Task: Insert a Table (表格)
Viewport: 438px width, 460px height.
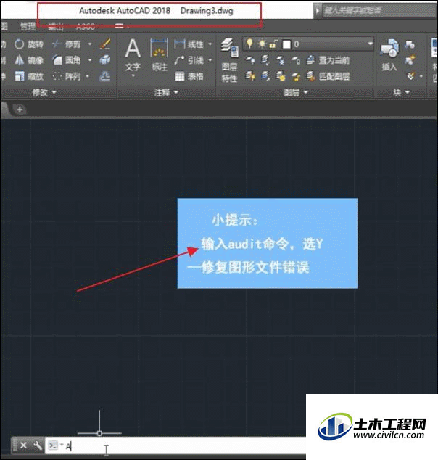Action: (x=189, y=76)
